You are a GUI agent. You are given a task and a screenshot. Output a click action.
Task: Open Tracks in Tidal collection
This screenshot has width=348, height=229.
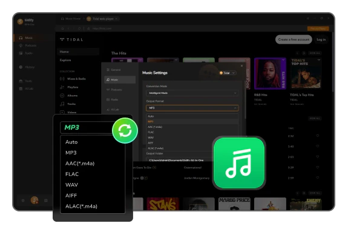point(68,104)
